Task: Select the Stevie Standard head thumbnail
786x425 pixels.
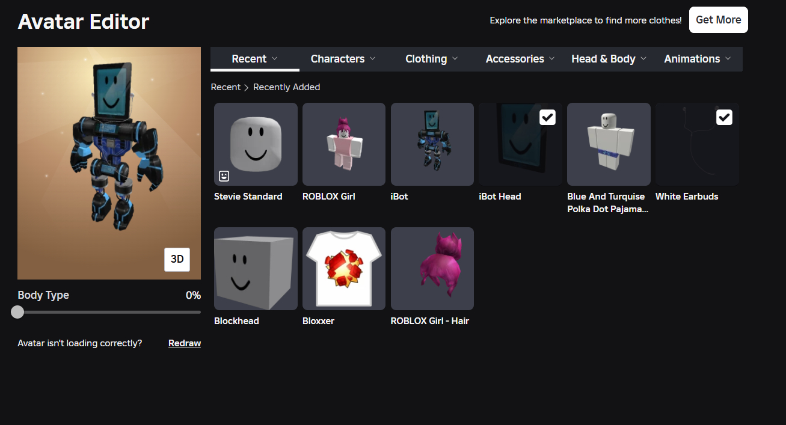Action: (256, 144)
